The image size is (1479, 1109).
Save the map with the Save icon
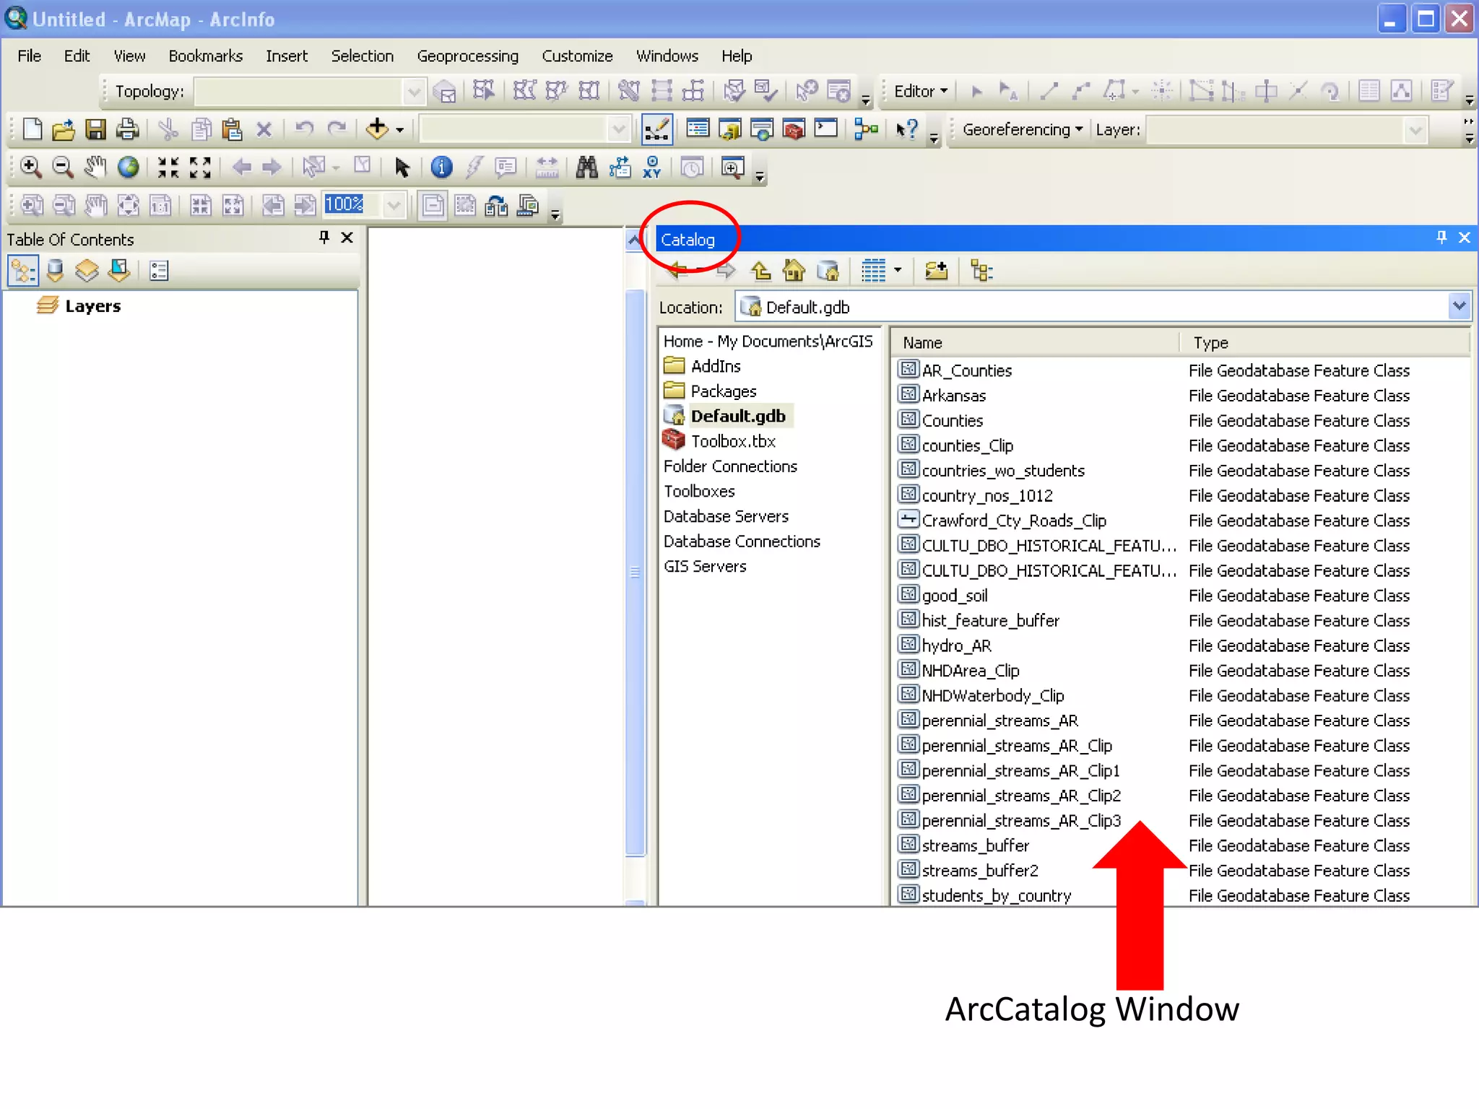(95, 129)
